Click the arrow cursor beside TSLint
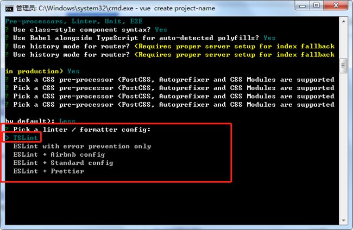Image resolution: width=353 pixels, height=230 pixels. coord(7,138)
